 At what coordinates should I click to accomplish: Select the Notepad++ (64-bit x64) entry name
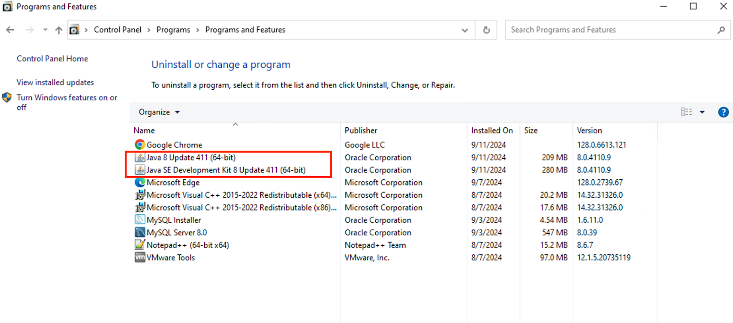(x=188, y=245)
